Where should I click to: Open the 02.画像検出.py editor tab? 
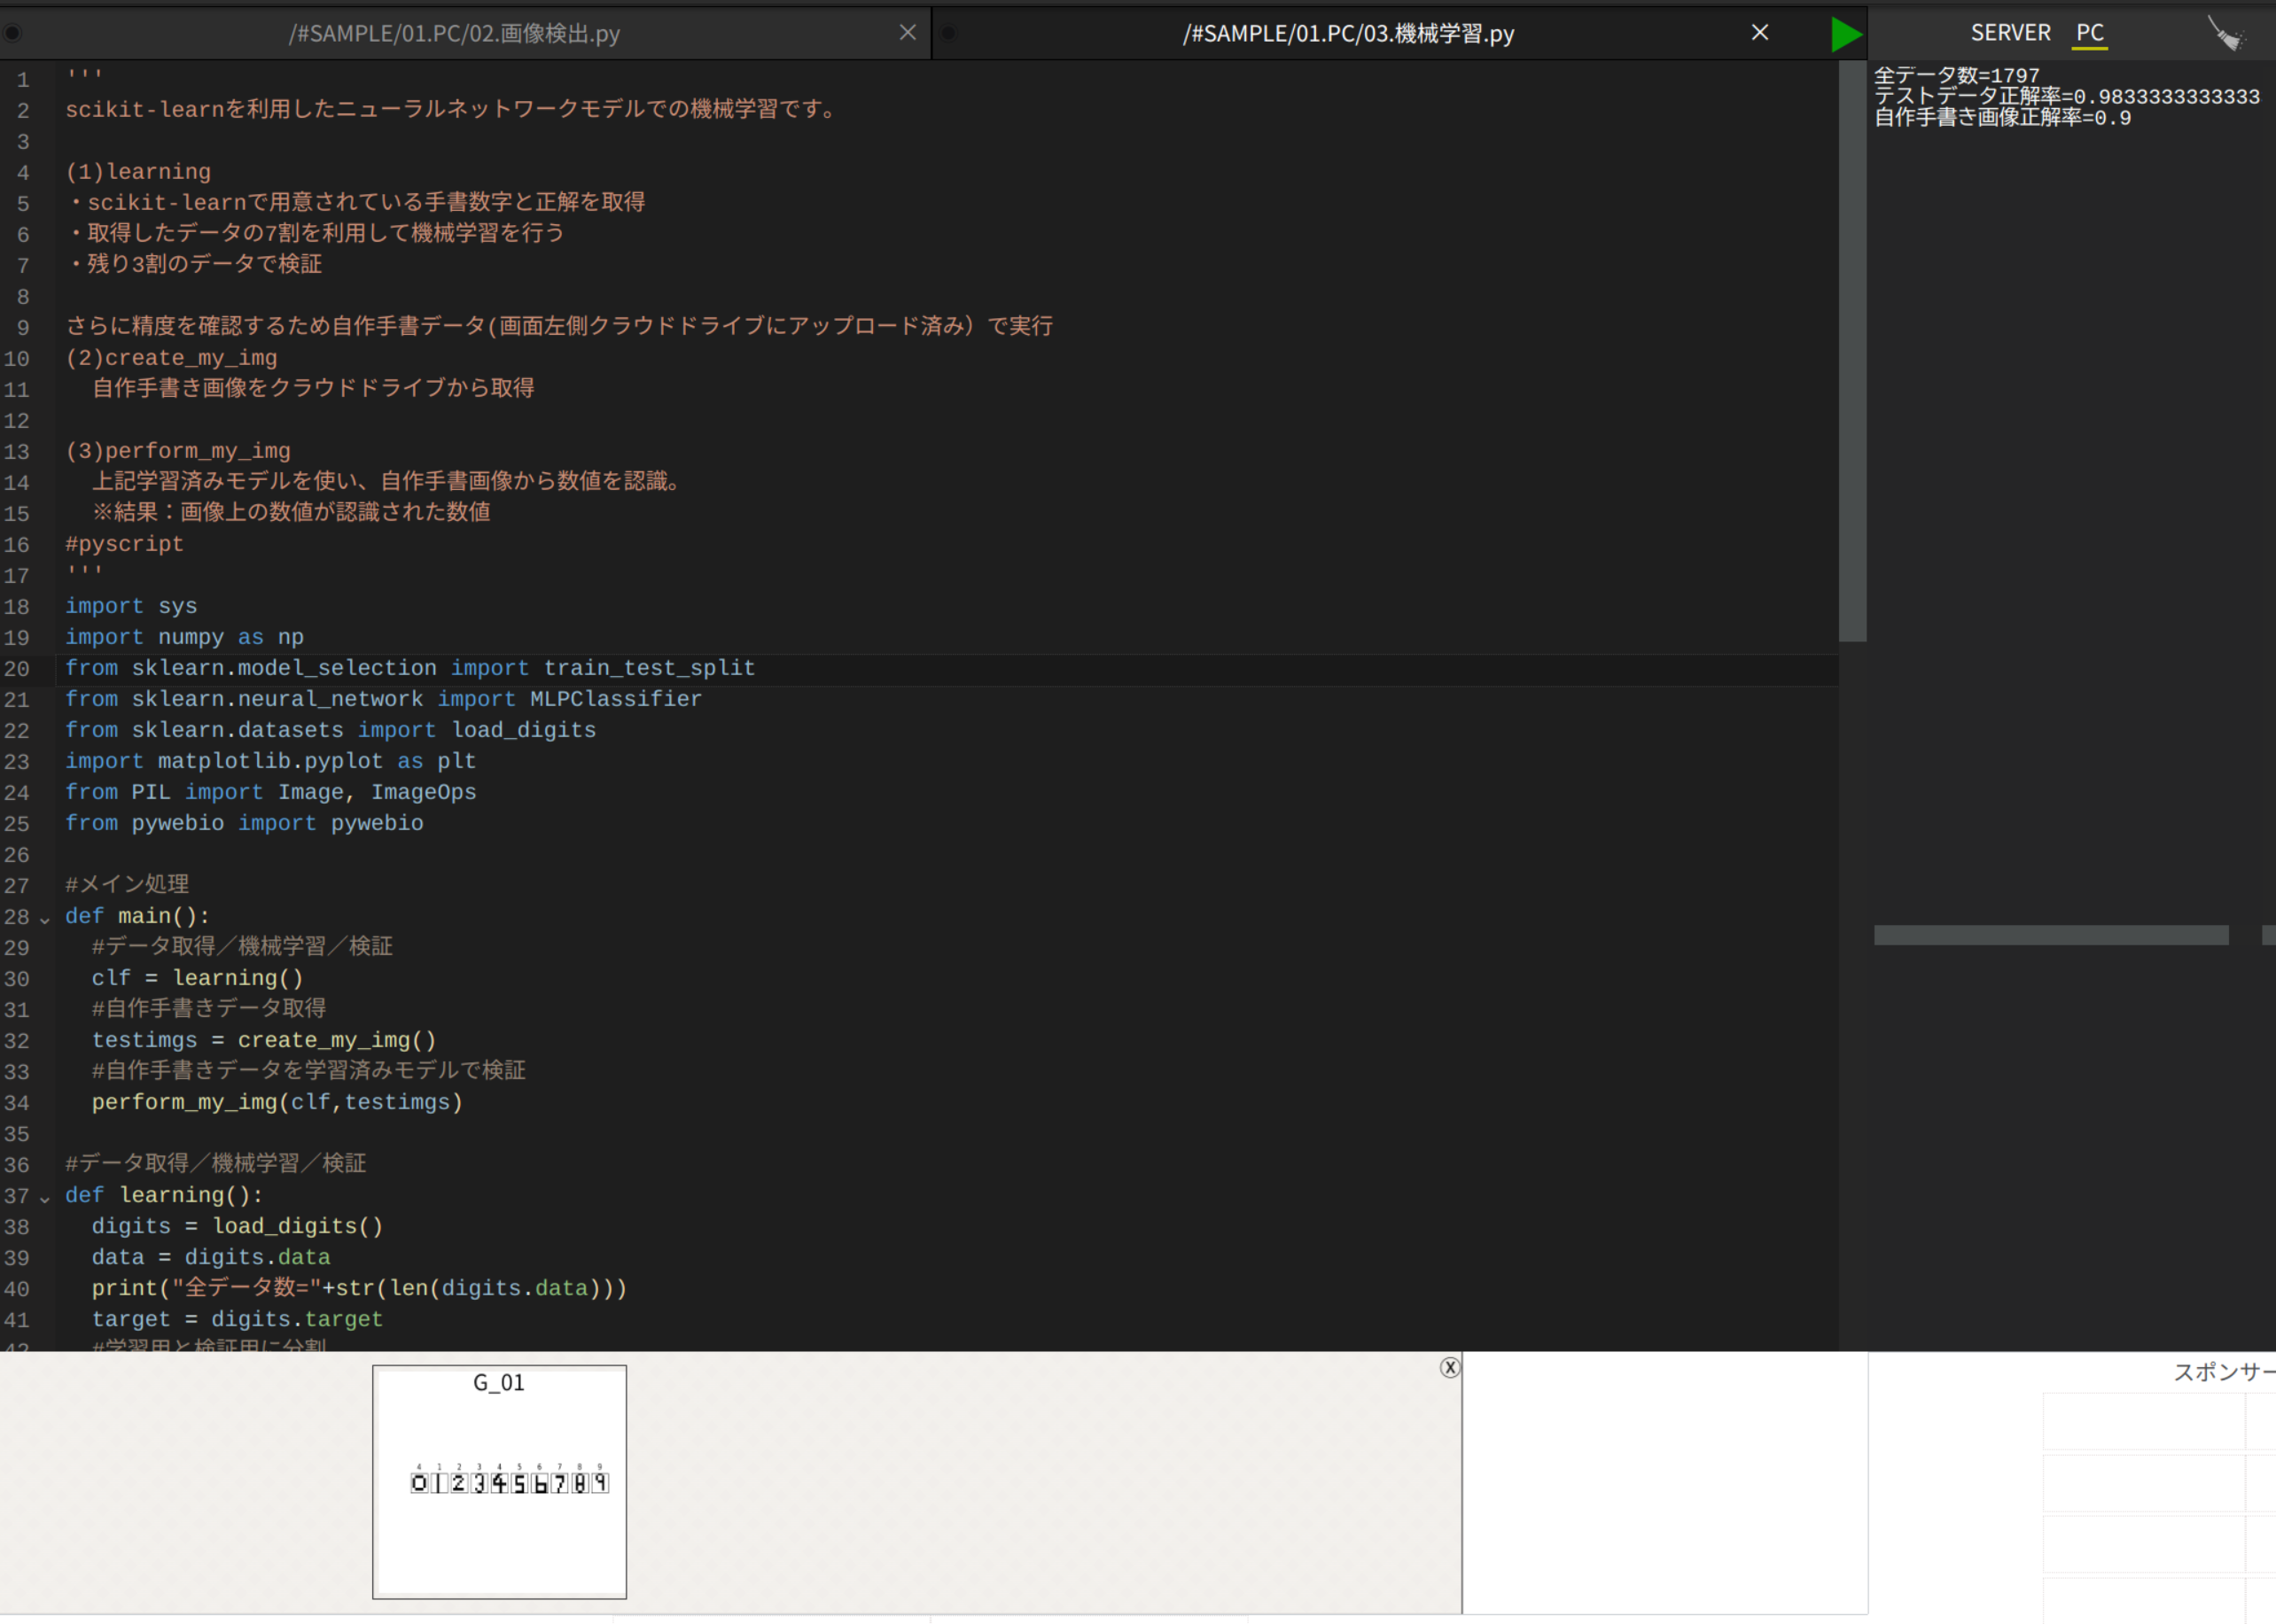pos(456,33)
